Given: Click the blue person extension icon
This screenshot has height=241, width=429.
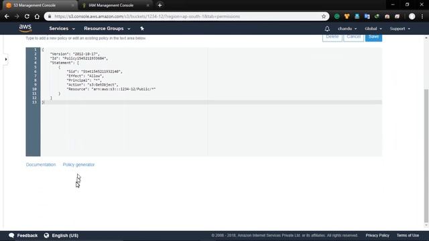Looking at the screenshot, I should pyautogui.click(x=357, y=16).
